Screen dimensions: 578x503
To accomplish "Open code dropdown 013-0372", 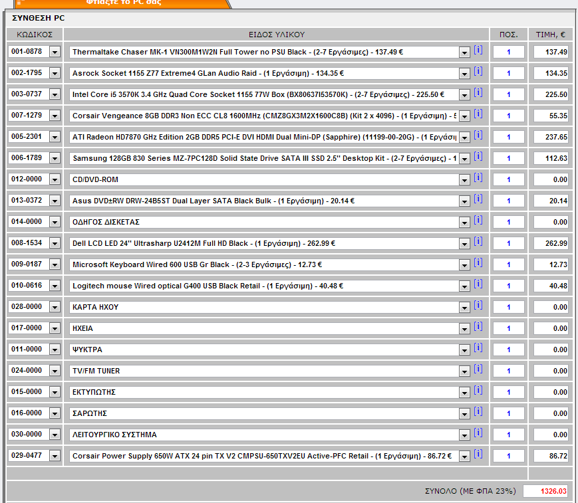I will tap(55, 201).
